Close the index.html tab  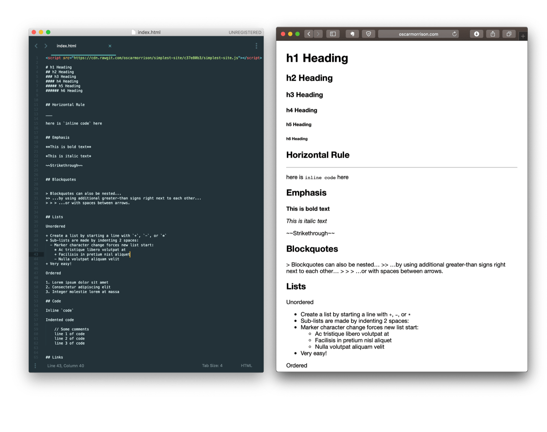pyautogui.click(x=110, y=45)
